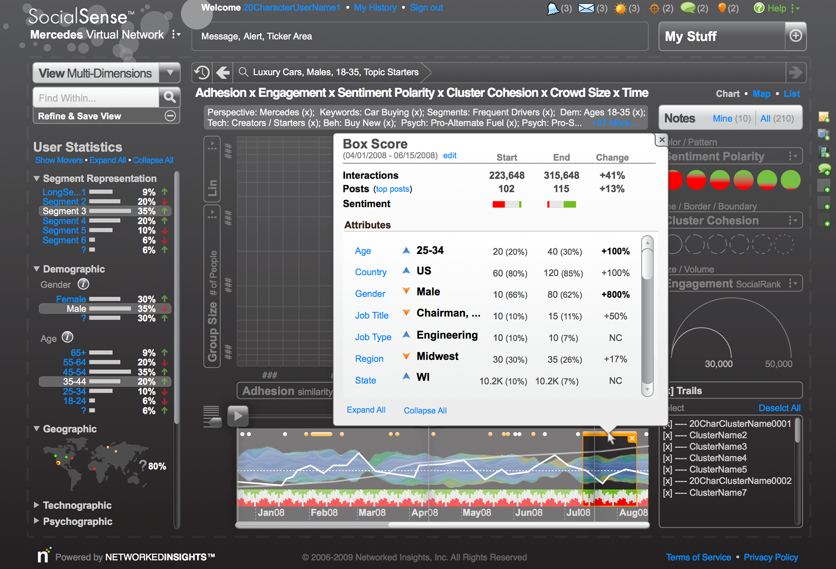This screenshot has height=569, width=836.
Task: Close the Box Score popup
Action: (662, 140)
